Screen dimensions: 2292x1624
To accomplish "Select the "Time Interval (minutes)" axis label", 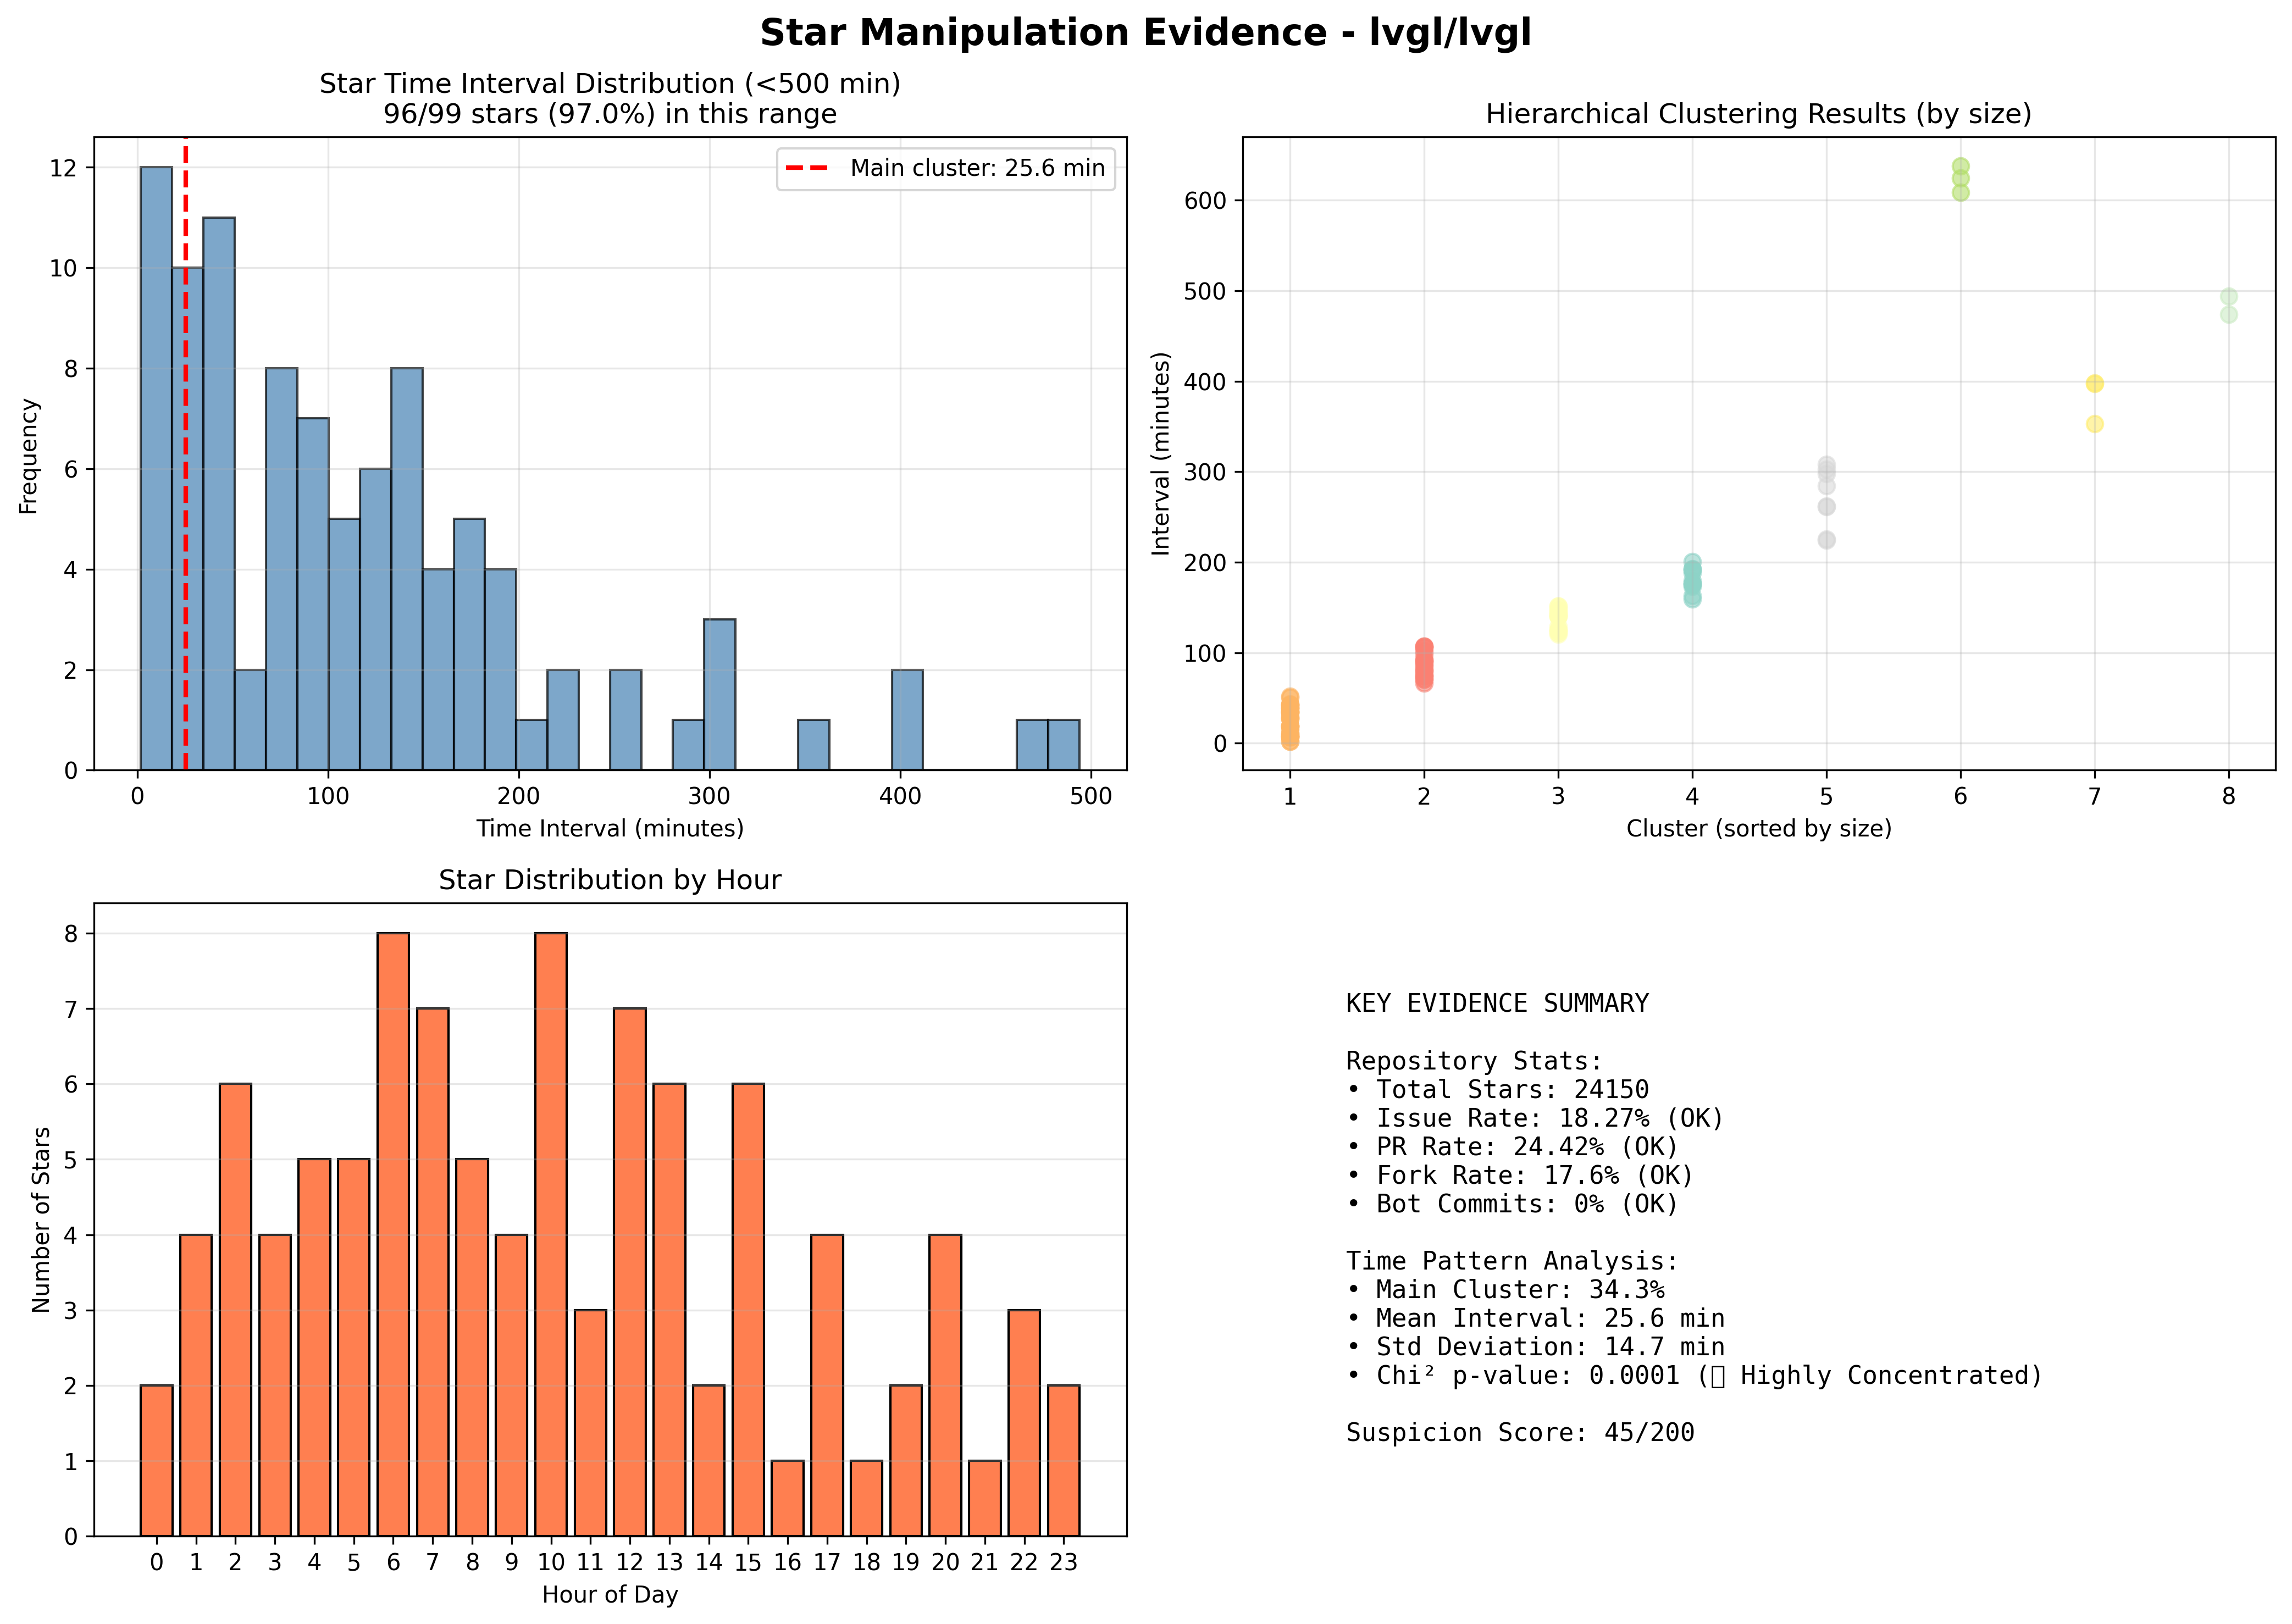I will (x=610, y=828).
